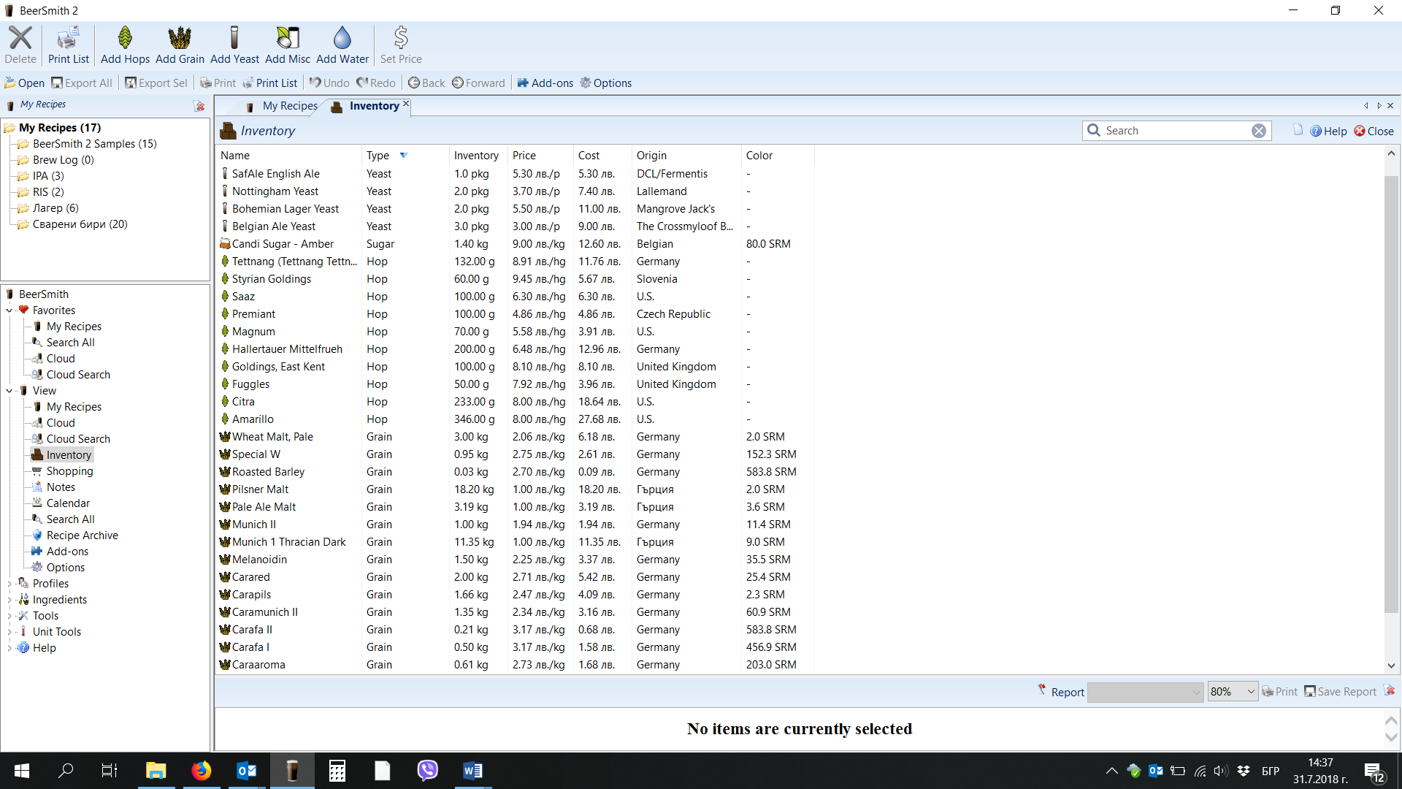Screen dimensions: 1402x789
Task: Click the Add Hops toolbar icon
Action: (x=125, y=38)
